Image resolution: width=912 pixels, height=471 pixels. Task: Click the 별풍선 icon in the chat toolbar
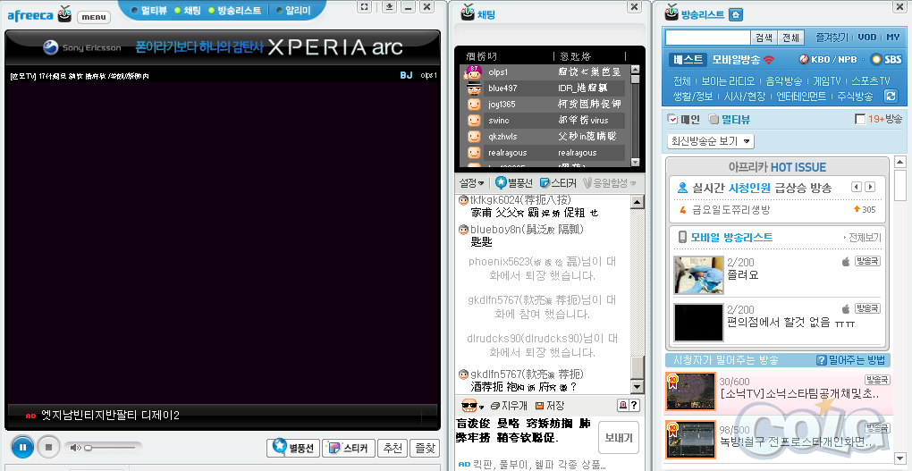coord(501,183)
